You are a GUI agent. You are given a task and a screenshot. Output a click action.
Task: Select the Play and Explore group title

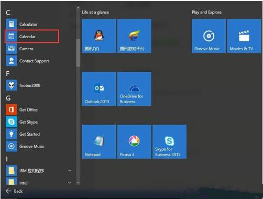[x=206, y=12]
